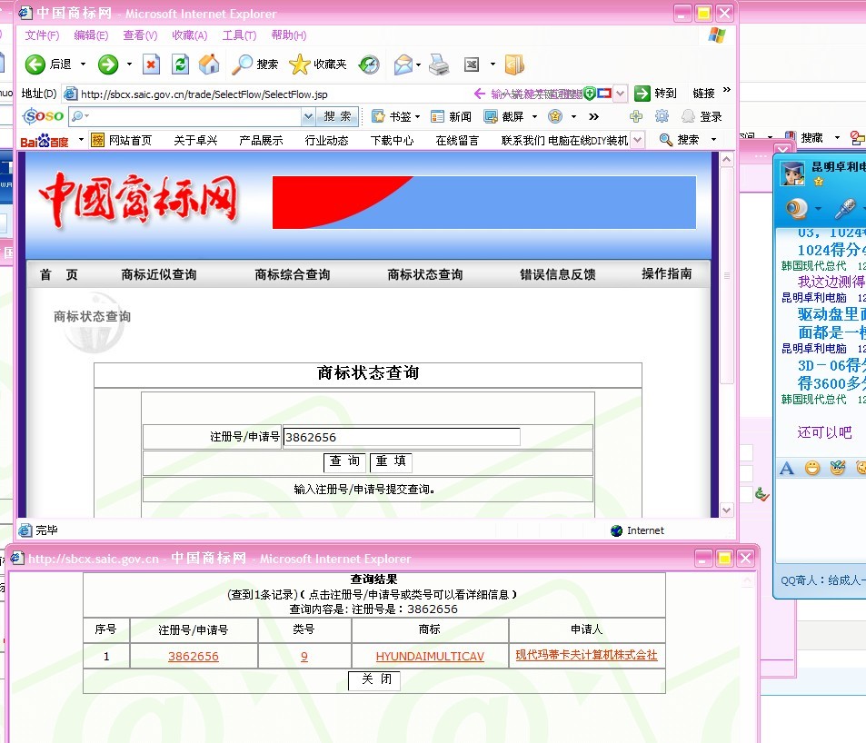866x743 pixels.
Task: Open the 收藏(A) menu
Action: click(x=189, y=35)
